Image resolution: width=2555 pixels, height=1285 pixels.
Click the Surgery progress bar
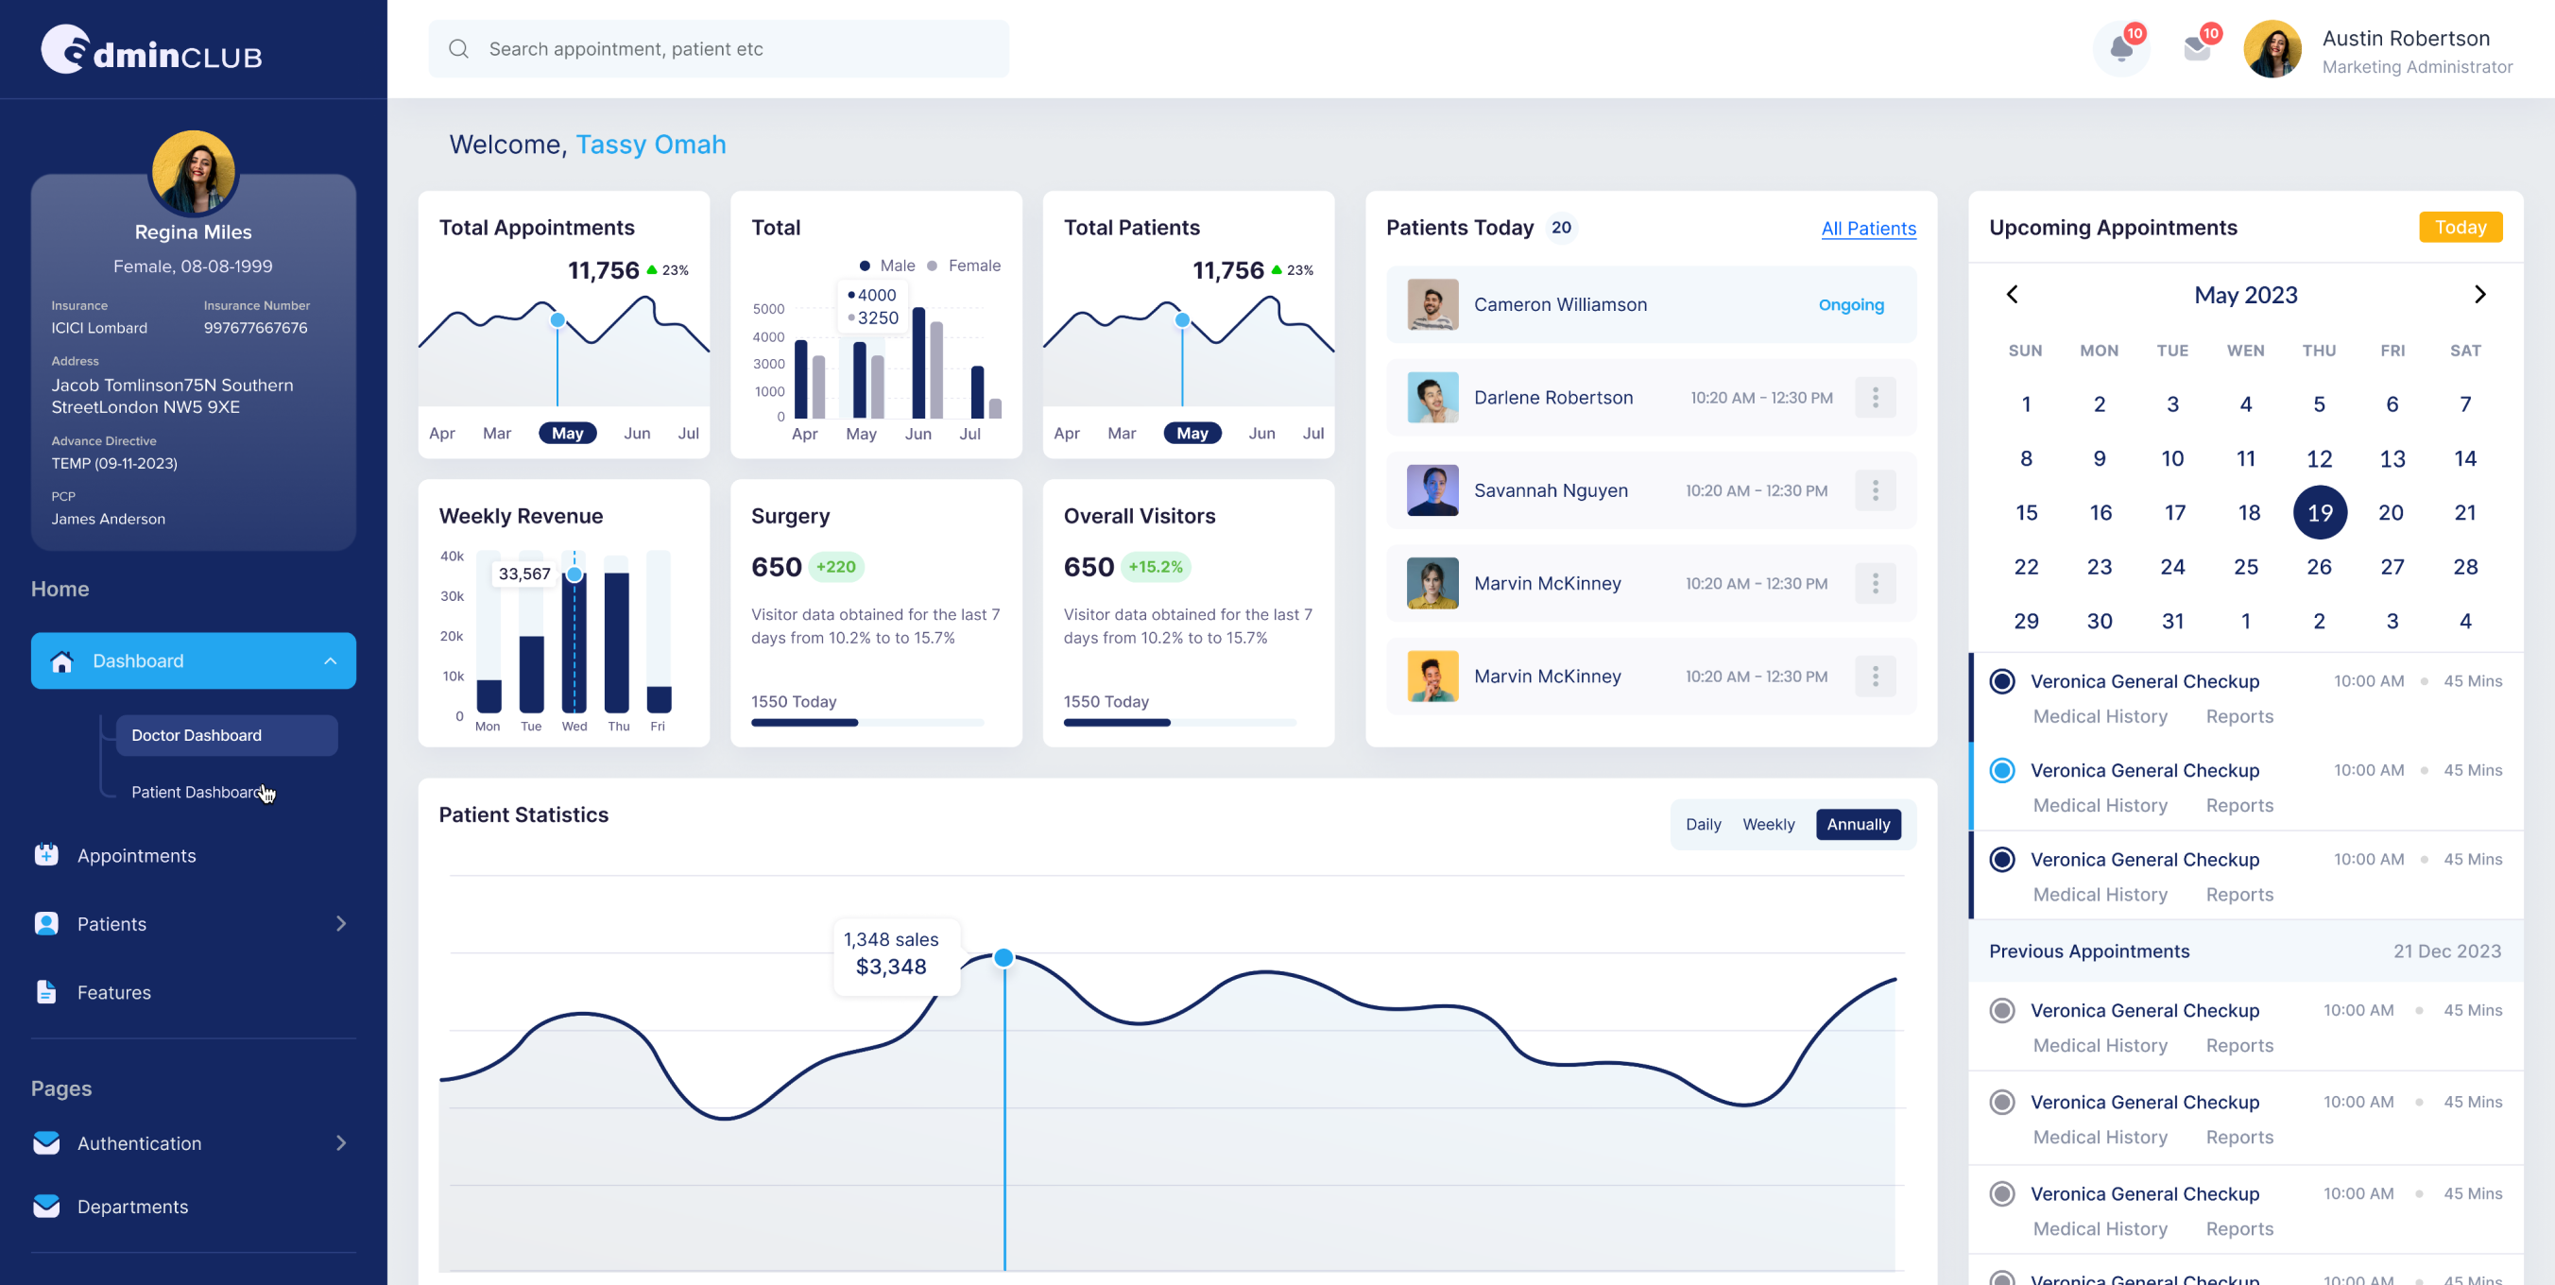click(x=867, y=723)
